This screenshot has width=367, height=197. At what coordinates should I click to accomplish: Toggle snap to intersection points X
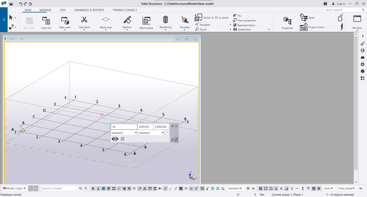(281, 188)
